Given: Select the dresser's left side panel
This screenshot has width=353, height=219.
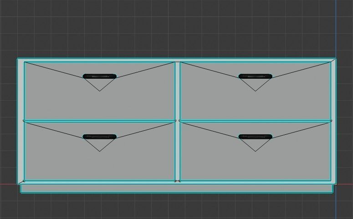Looking at the screenshot, I should [20, 121].
